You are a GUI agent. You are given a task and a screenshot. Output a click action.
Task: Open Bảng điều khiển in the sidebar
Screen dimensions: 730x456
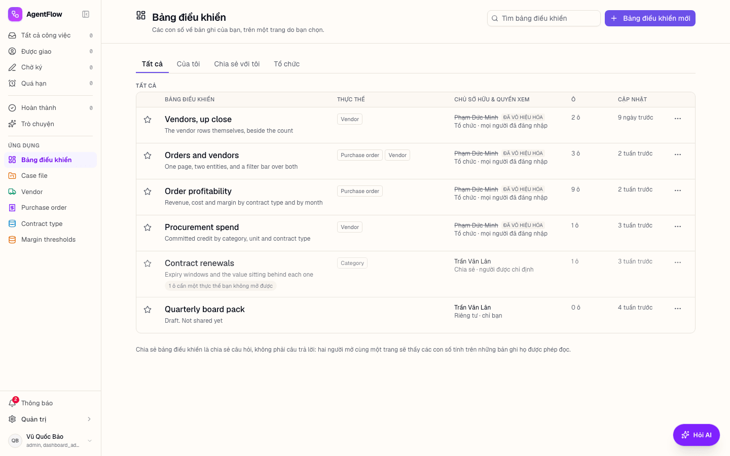(x=50, y=160)
